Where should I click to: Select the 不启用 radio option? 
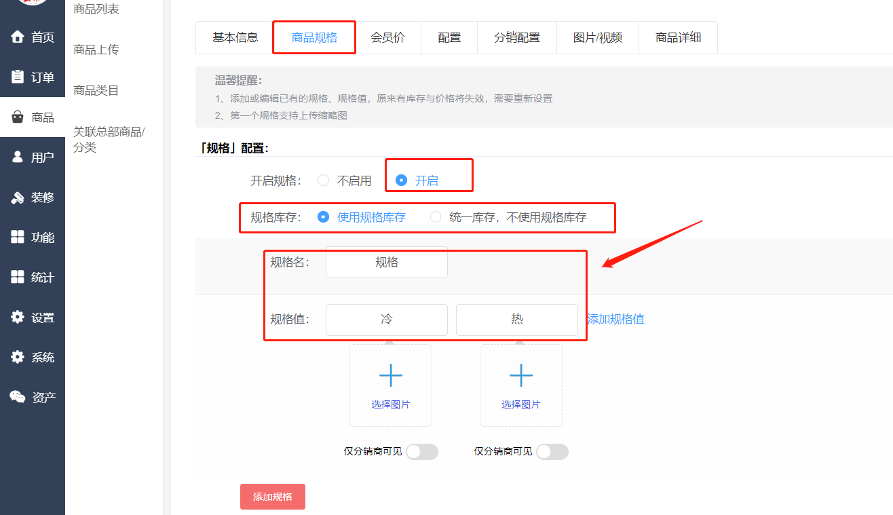coord(324,180)
